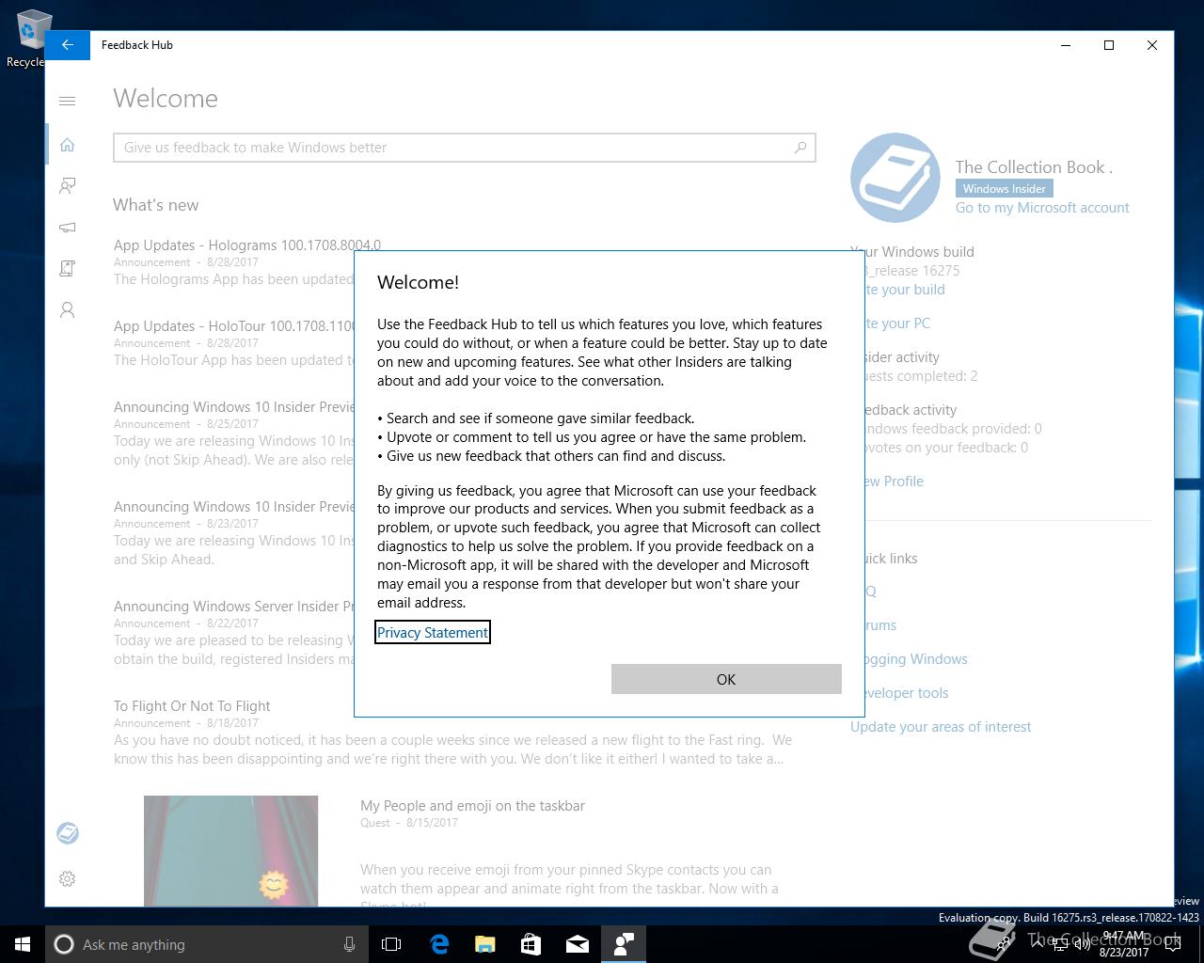Click OK in the Welcome dialog
This screenshot has height=963, width=1204.
click(x=726, y=679)
